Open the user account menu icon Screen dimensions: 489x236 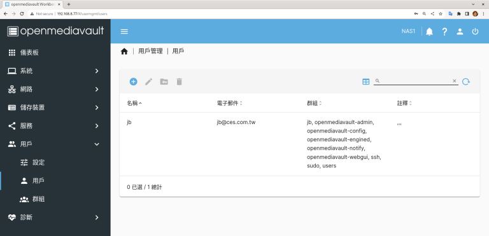pos(460,31)
